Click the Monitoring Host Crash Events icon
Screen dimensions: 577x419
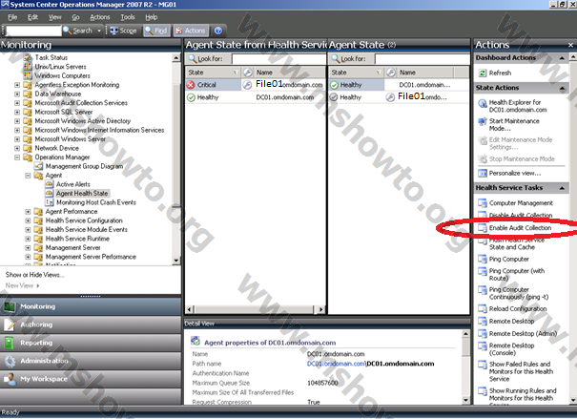coord(49,202)
